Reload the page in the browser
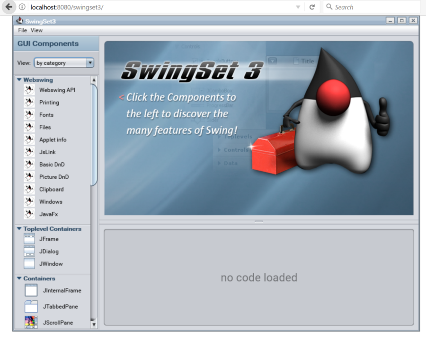Screen dimensions: 426x339 click(312, 7)
